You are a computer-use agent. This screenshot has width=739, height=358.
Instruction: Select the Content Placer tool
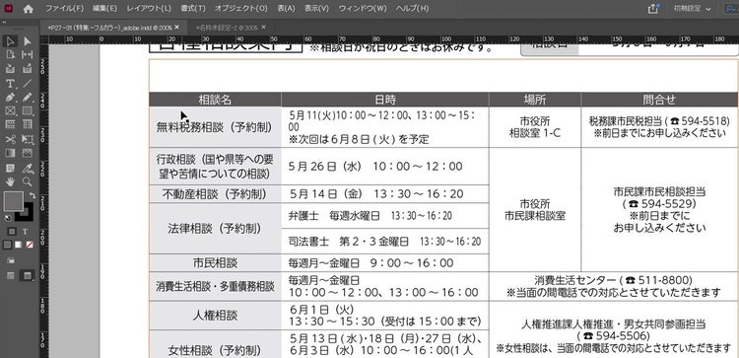click(28, 69)
